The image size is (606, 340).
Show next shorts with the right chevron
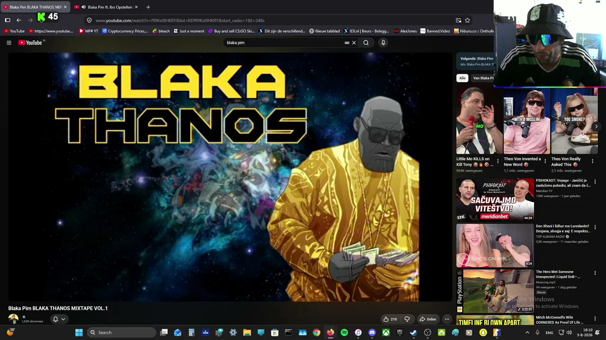click(x=596, y=127)
